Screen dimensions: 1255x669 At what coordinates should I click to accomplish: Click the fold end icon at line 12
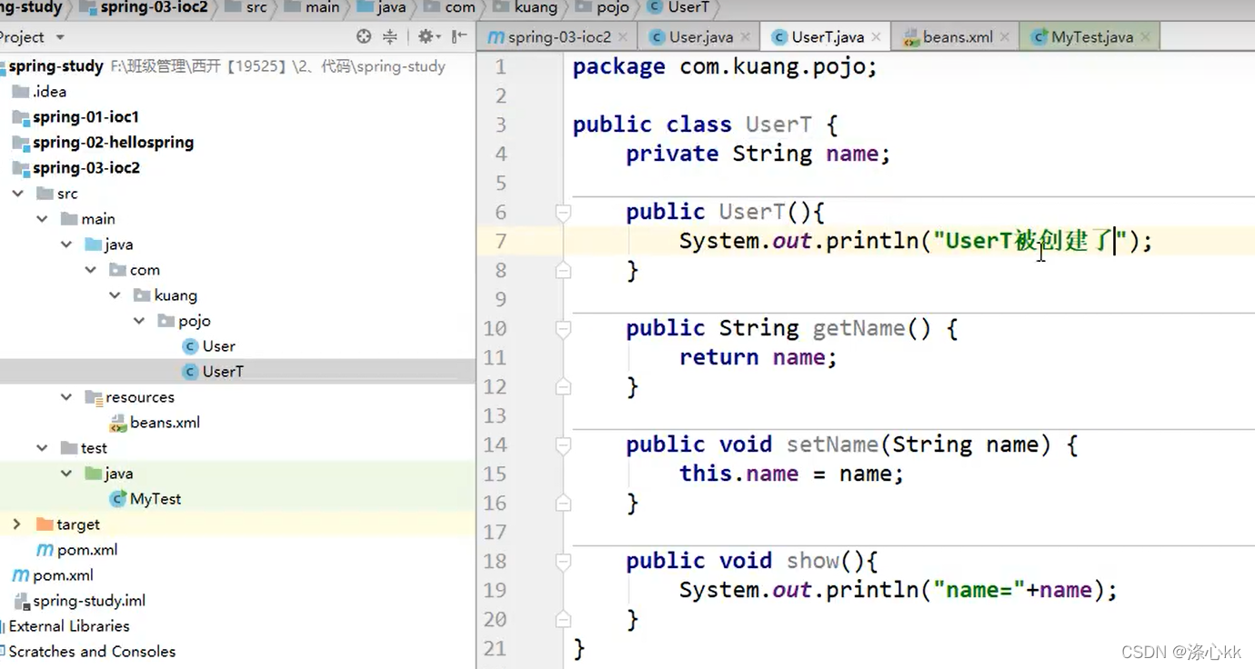[x=563, y=386]
